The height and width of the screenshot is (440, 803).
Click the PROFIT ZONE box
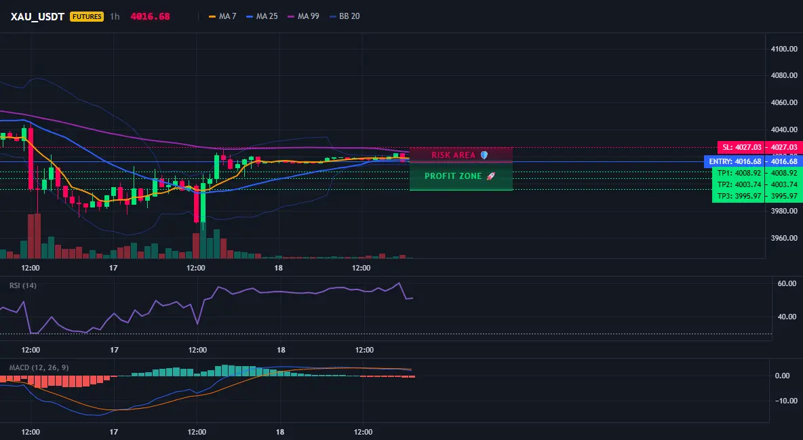pos(461,176)
